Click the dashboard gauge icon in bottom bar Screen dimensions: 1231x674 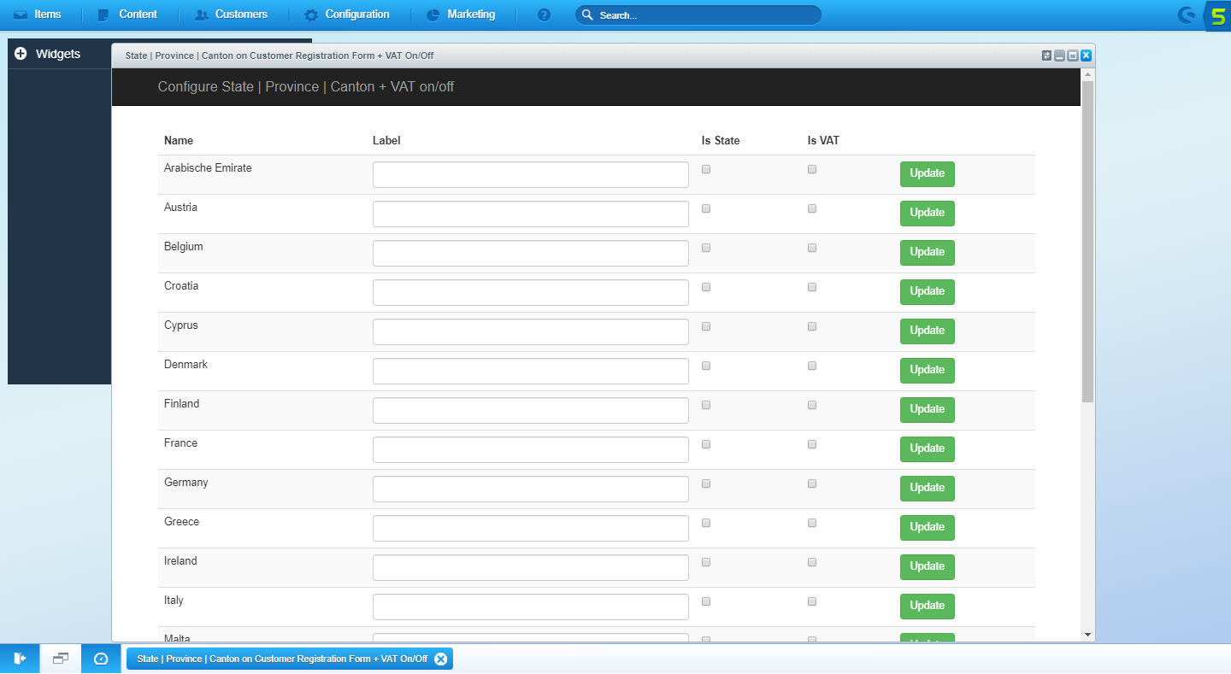(x=101, y=659)
